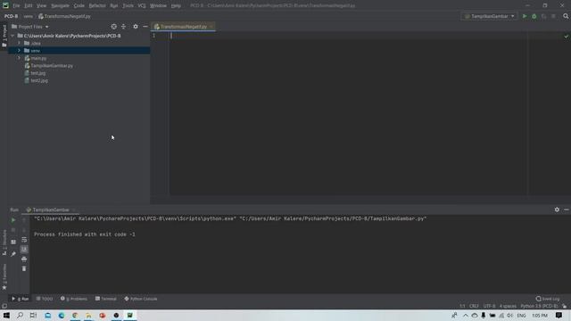Open Project panel settings gear
The height and width of the screenshot is (321, 571).
[136, 27]
